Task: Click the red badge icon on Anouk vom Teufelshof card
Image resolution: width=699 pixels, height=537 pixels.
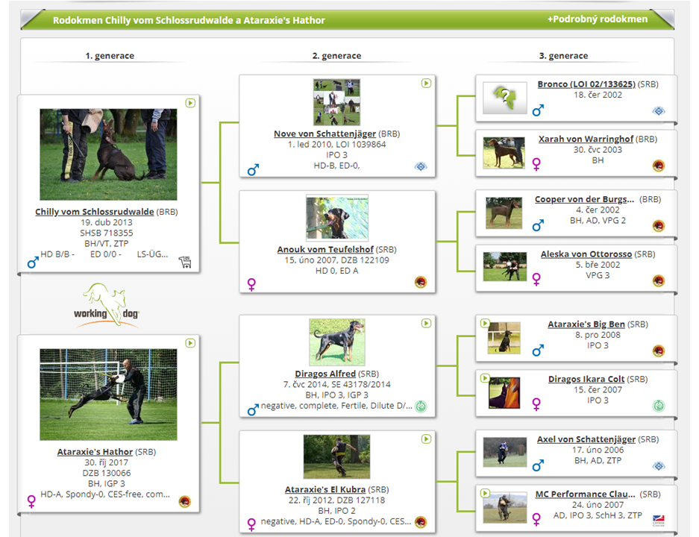Action: click(x=421, y=282)
